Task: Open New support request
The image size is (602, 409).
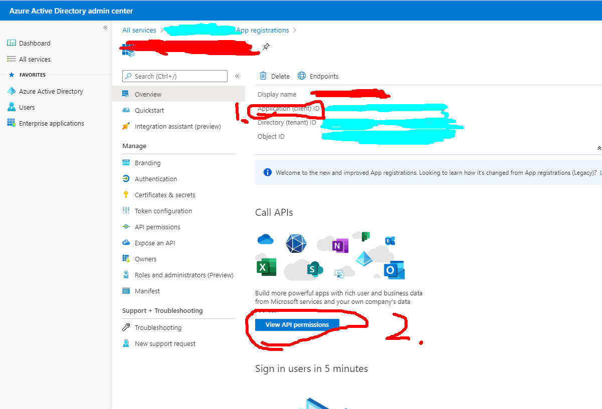Action: 178,343
